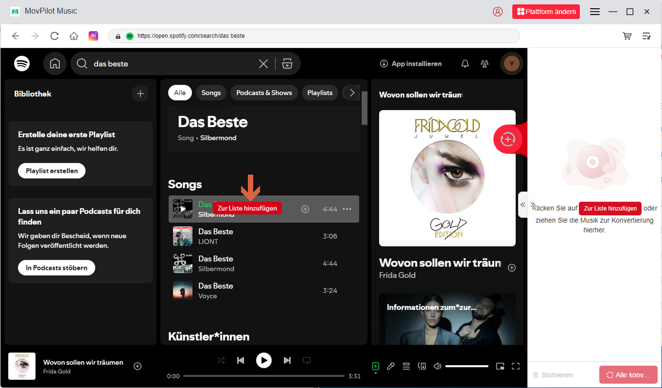Screen dimensions: 662x388
Task: Select Das Beste by Voyce
Action: click(x=264, y=290)
